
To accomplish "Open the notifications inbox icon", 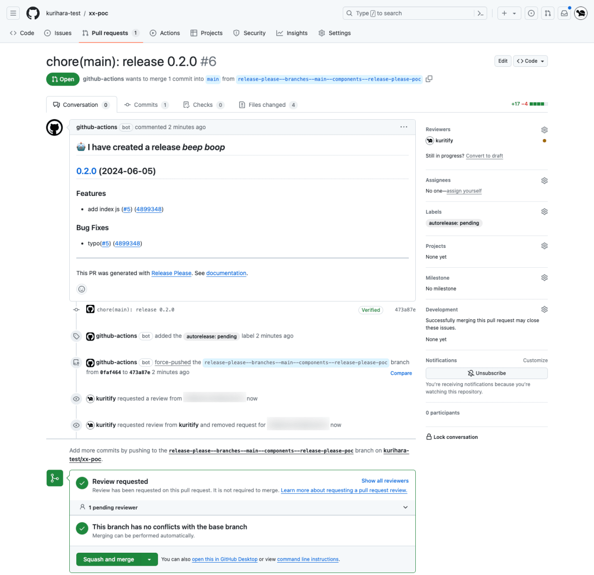I will point(564,13).
